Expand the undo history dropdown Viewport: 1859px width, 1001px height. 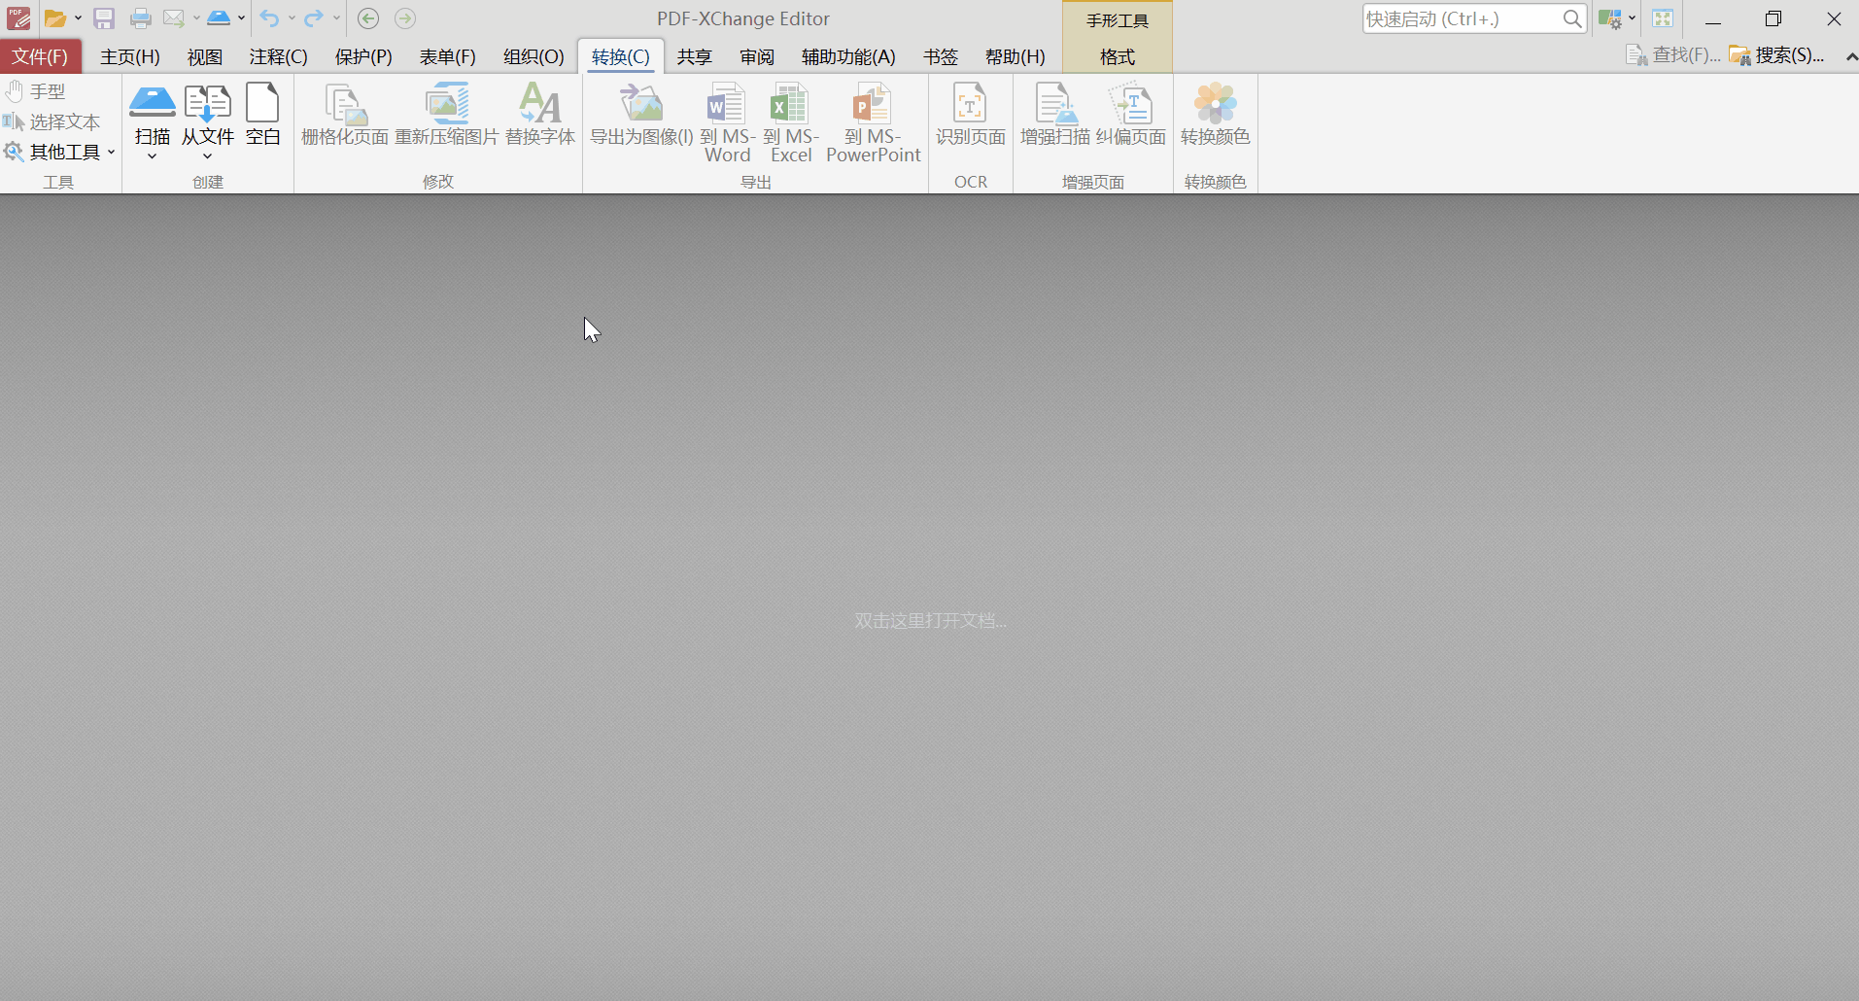[292, 18]
